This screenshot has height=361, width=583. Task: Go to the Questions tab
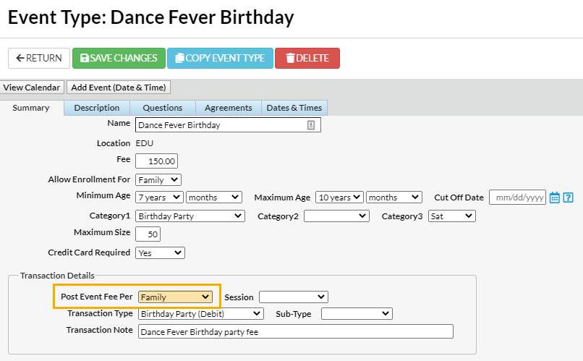pyautogui.click(x=163, y=108)
